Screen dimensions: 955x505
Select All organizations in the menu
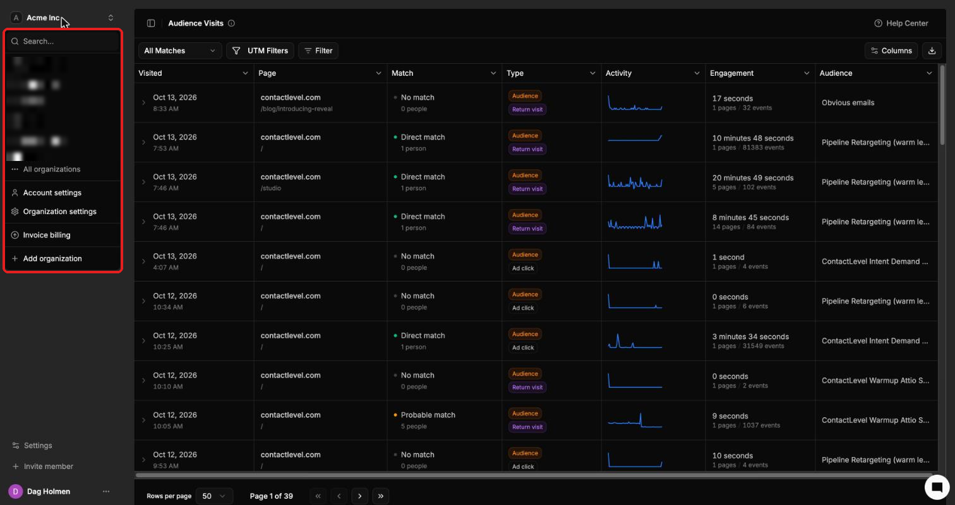click(x=63, y=169)
